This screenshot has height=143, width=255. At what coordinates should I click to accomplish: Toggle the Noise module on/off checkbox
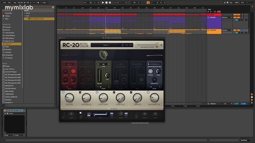point(63,92)
